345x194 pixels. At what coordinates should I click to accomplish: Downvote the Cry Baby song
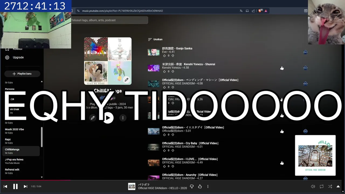coord(173,151)
